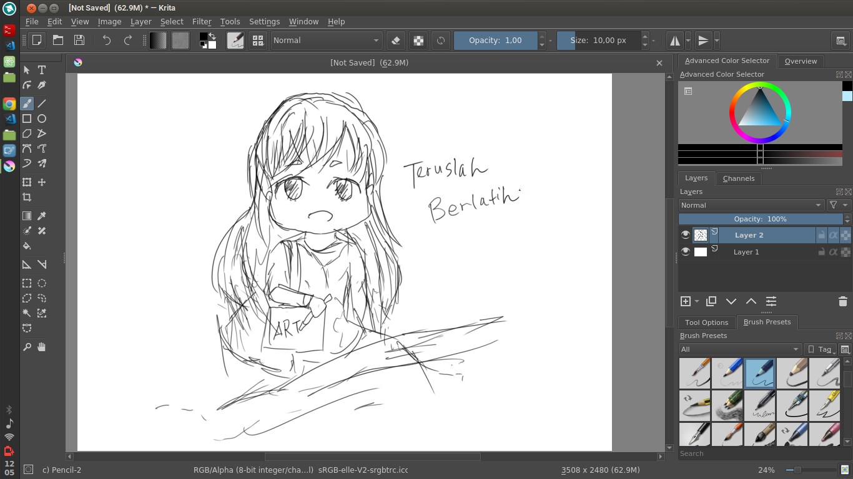This screenshot has height=479, width=853.
Task: Open the brush preset chooser next to Normal
Action: [235, 41]
